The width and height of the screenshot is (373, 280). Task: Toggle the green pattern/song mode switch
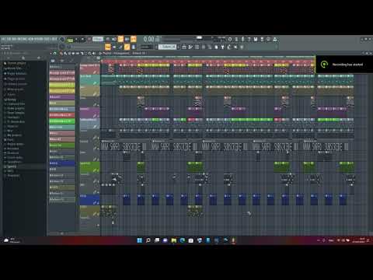[70, 40]
